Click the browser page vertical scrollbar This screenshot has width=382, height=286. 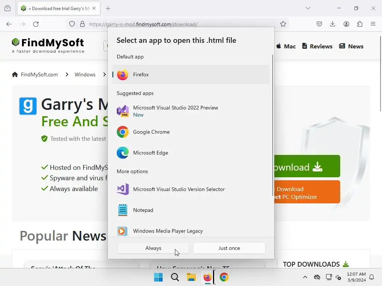tap(380, 74)
